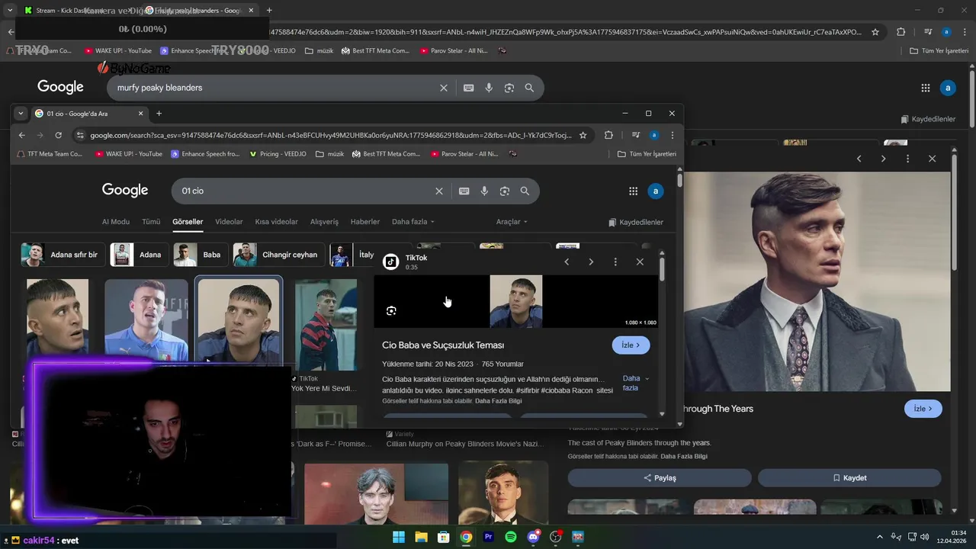Viewport: 976px width, 549px height.
Task: Expand Daha fazla menu in search tabs
Action: tap(413, 222)
